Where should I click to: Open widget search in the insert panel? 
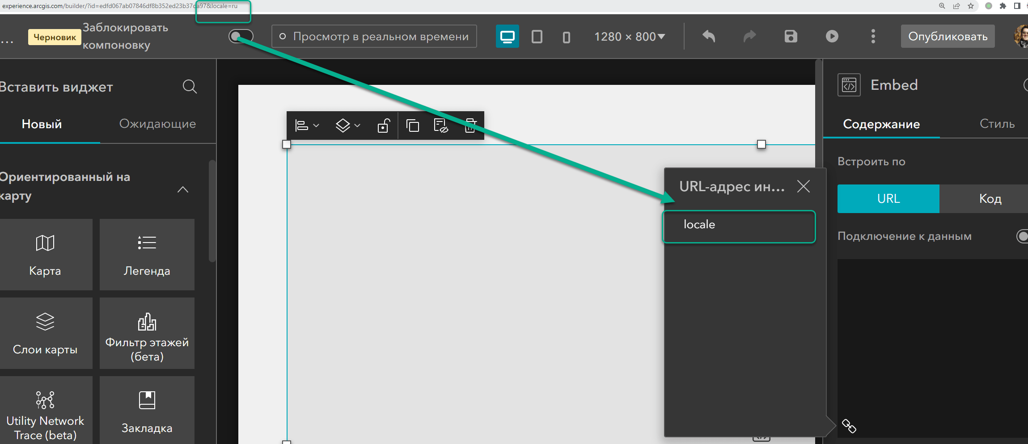coord(190,87)
